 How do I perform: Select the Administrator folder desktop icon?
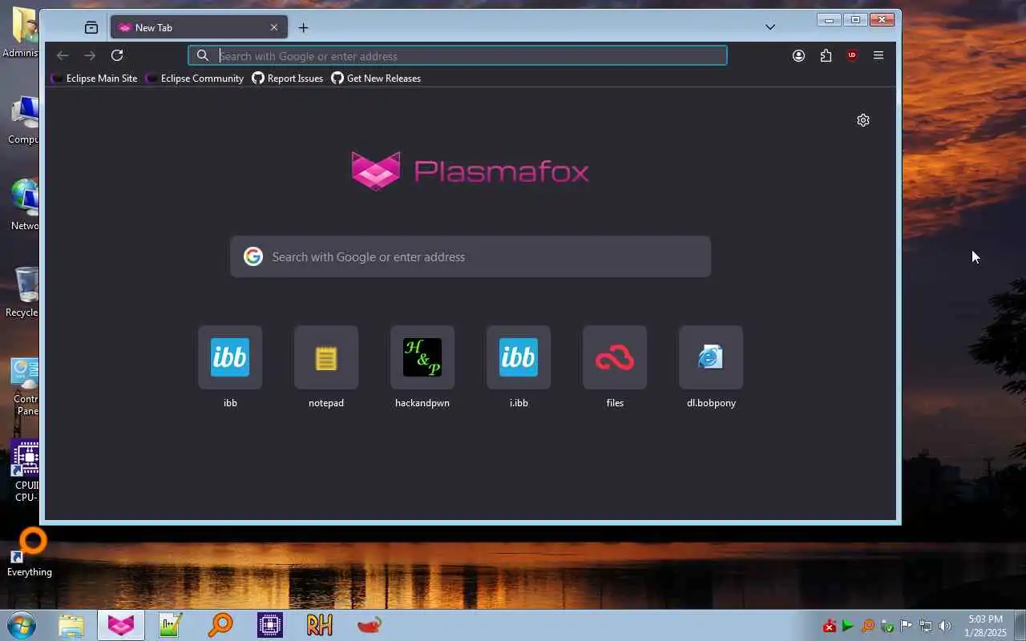tap(22, 32)
